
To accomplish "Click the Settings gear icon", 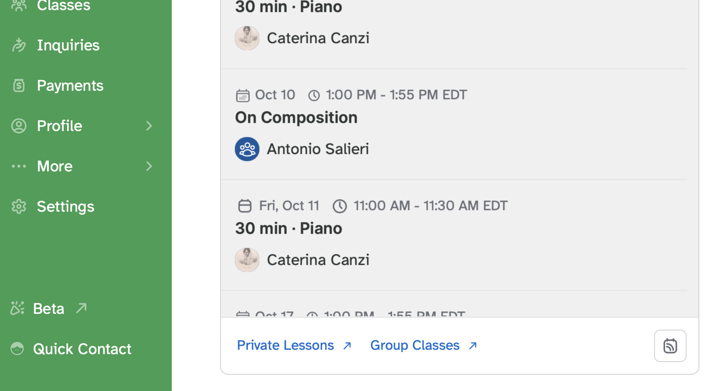I will (19, 206).
